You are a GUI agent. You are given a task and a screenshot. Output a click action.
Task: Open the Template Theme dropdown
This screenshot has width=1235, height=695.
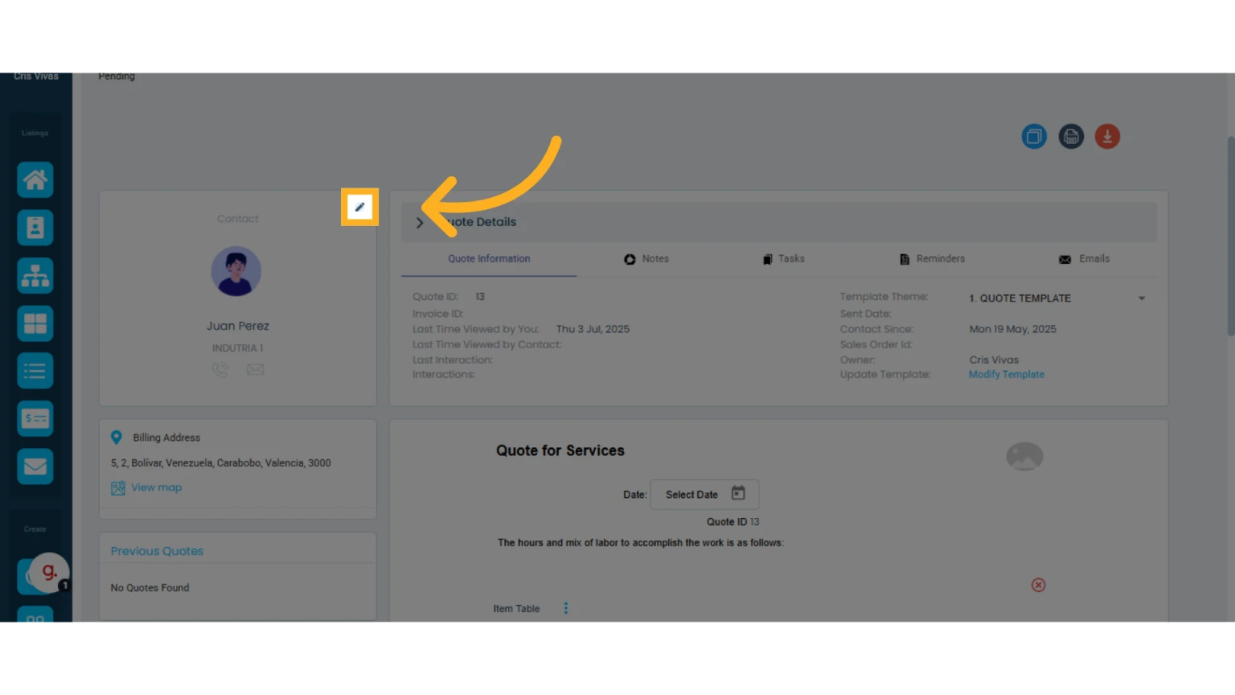[x=1057, y=298]
